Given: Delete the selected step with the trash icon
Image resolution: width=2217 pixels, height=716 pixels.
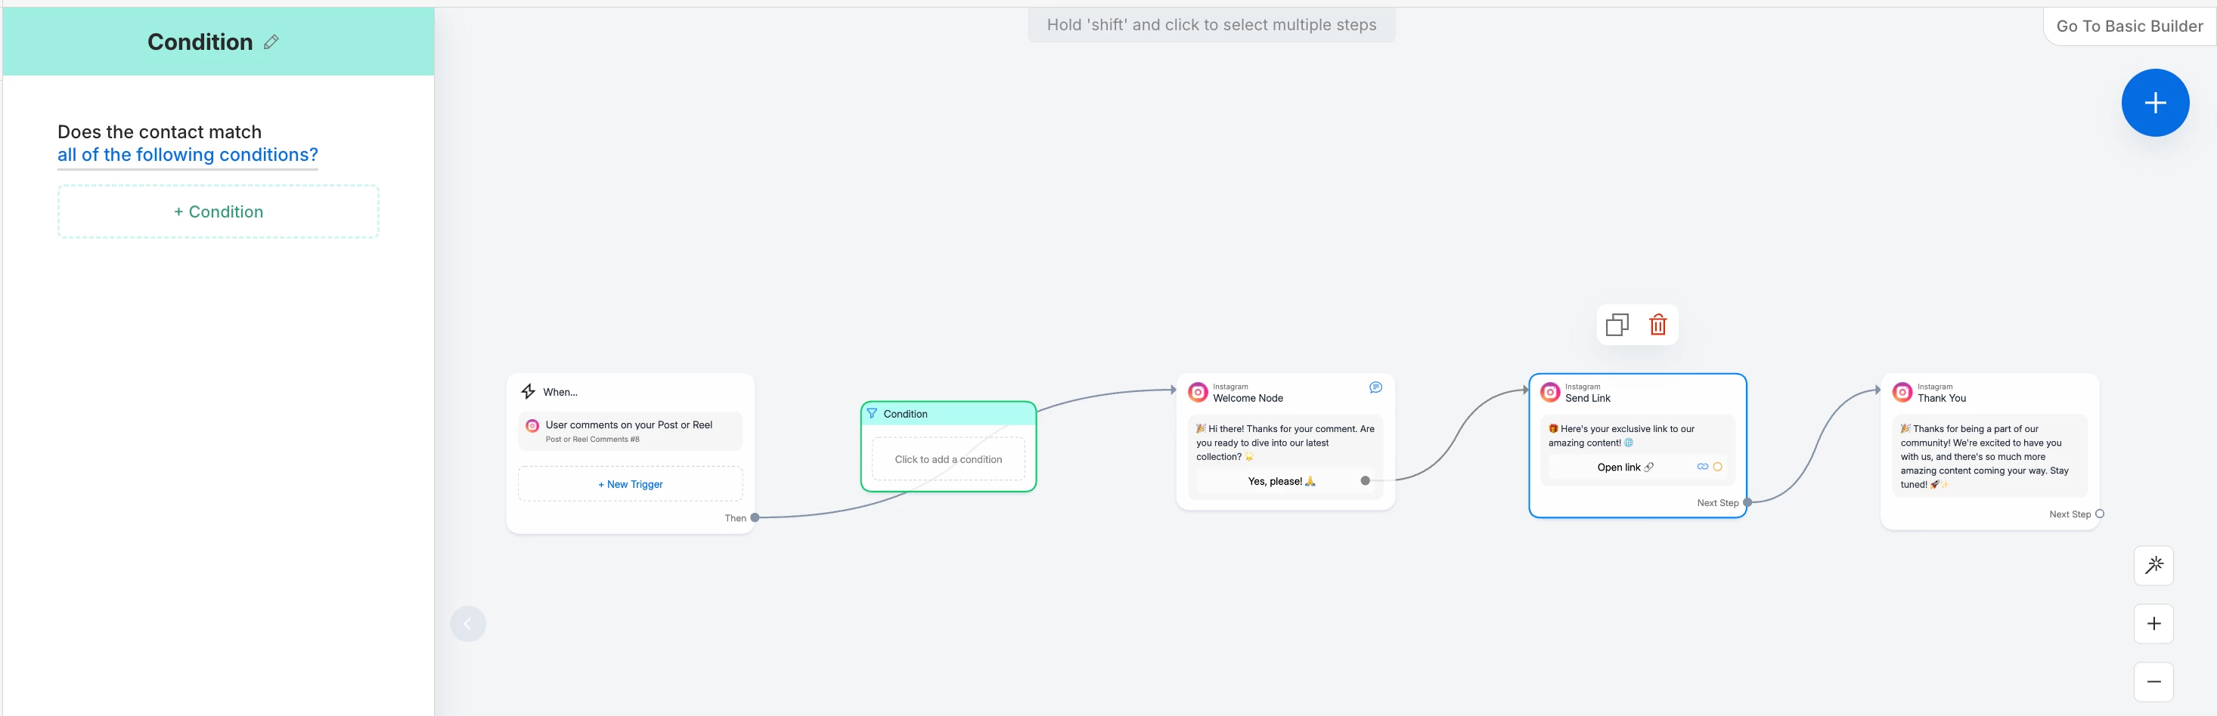Looking at the screenshot, I should click(x=1657, y=325).
